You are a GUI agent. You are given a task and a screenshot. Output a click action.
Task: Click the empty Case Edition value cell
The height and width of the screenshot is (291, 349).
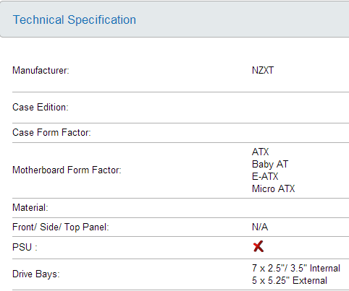coord(300,108)
